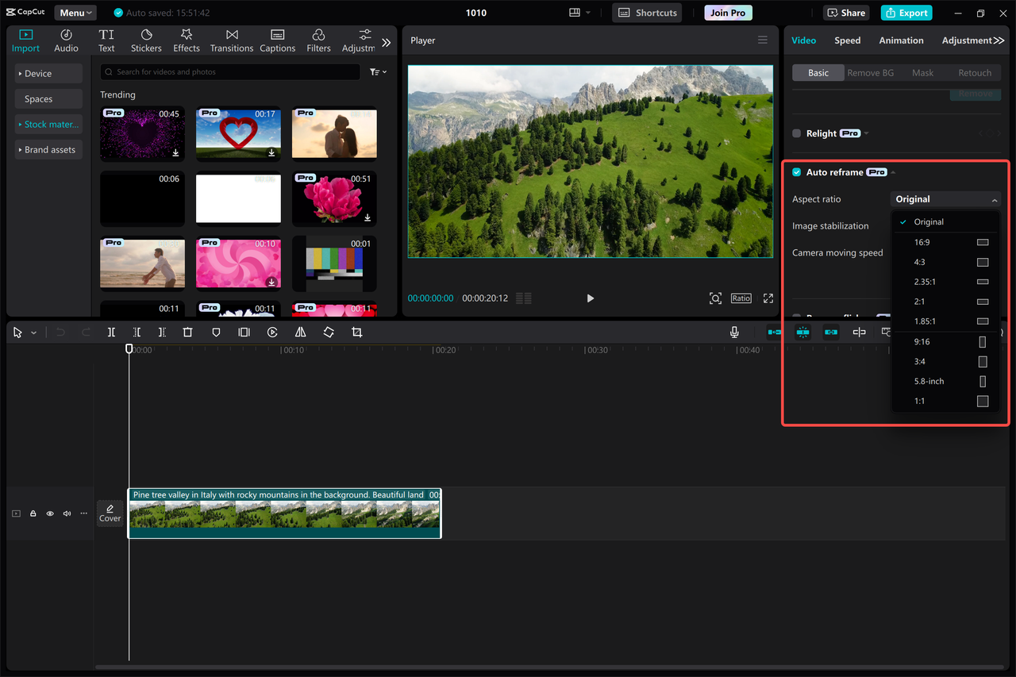Image resolution: width=1016 pixels, height=677 pixels.
Task: Select the Remove BG tab
Action: 870,72
